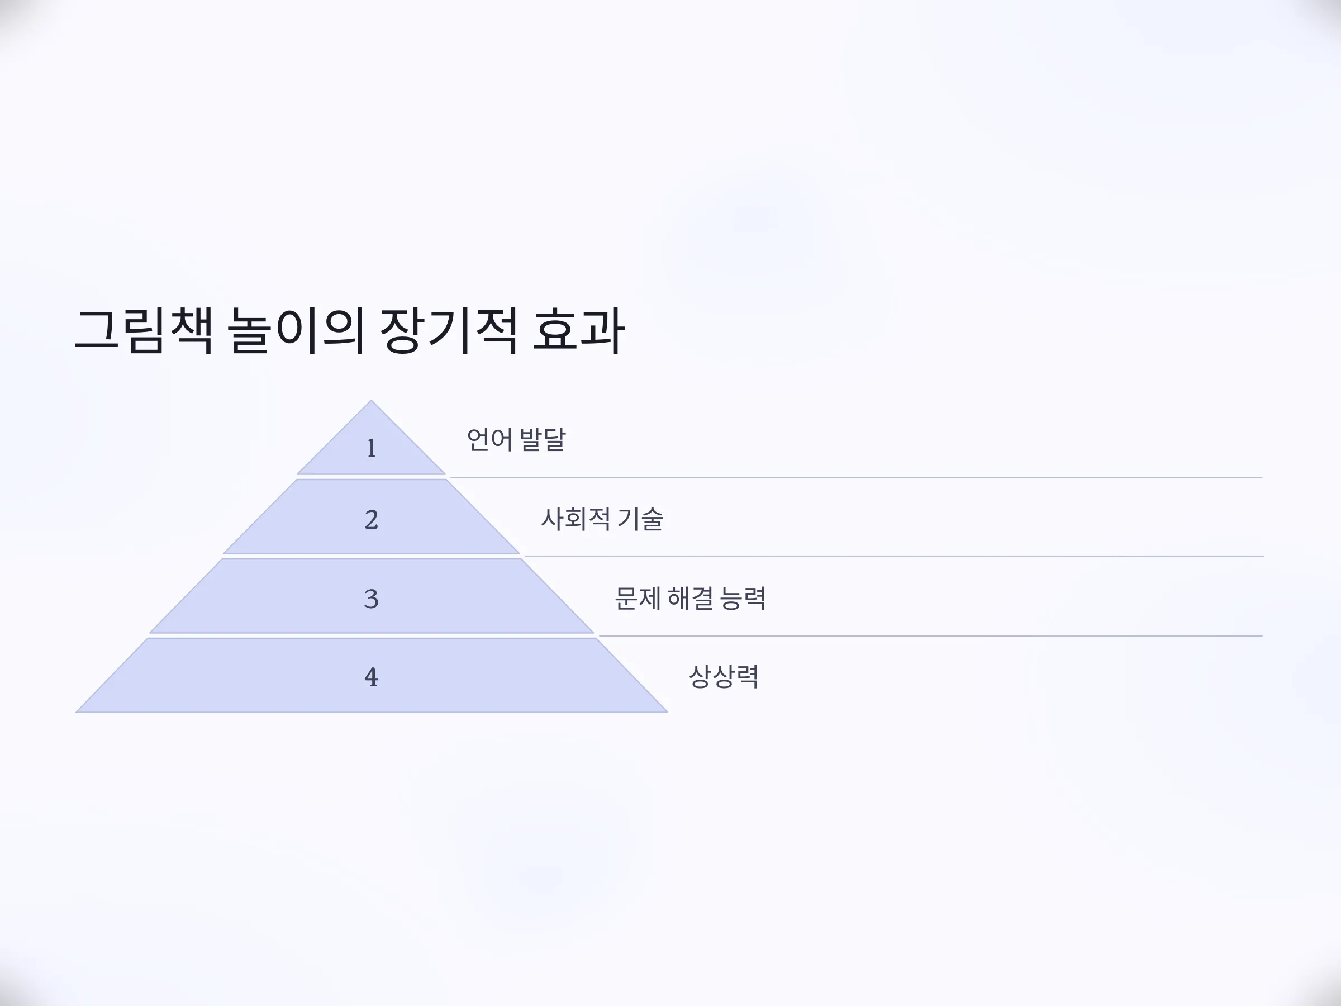The height and width of the screenshot is (1006, 1341).
Task: Click divider line below 문제 해결 능력
Action: (x=930, y=636)
